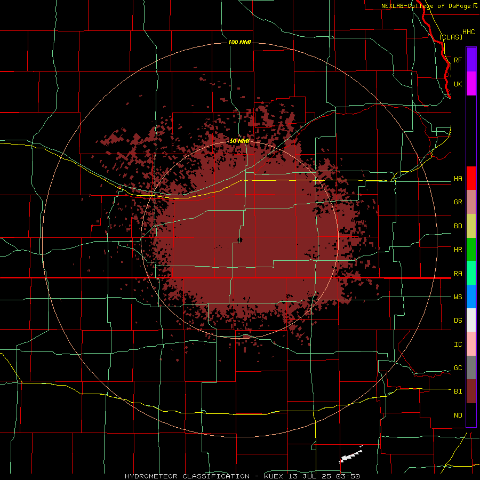
Task: Click the KUEX radar site identifier
Action: click(x=275, y=476)
